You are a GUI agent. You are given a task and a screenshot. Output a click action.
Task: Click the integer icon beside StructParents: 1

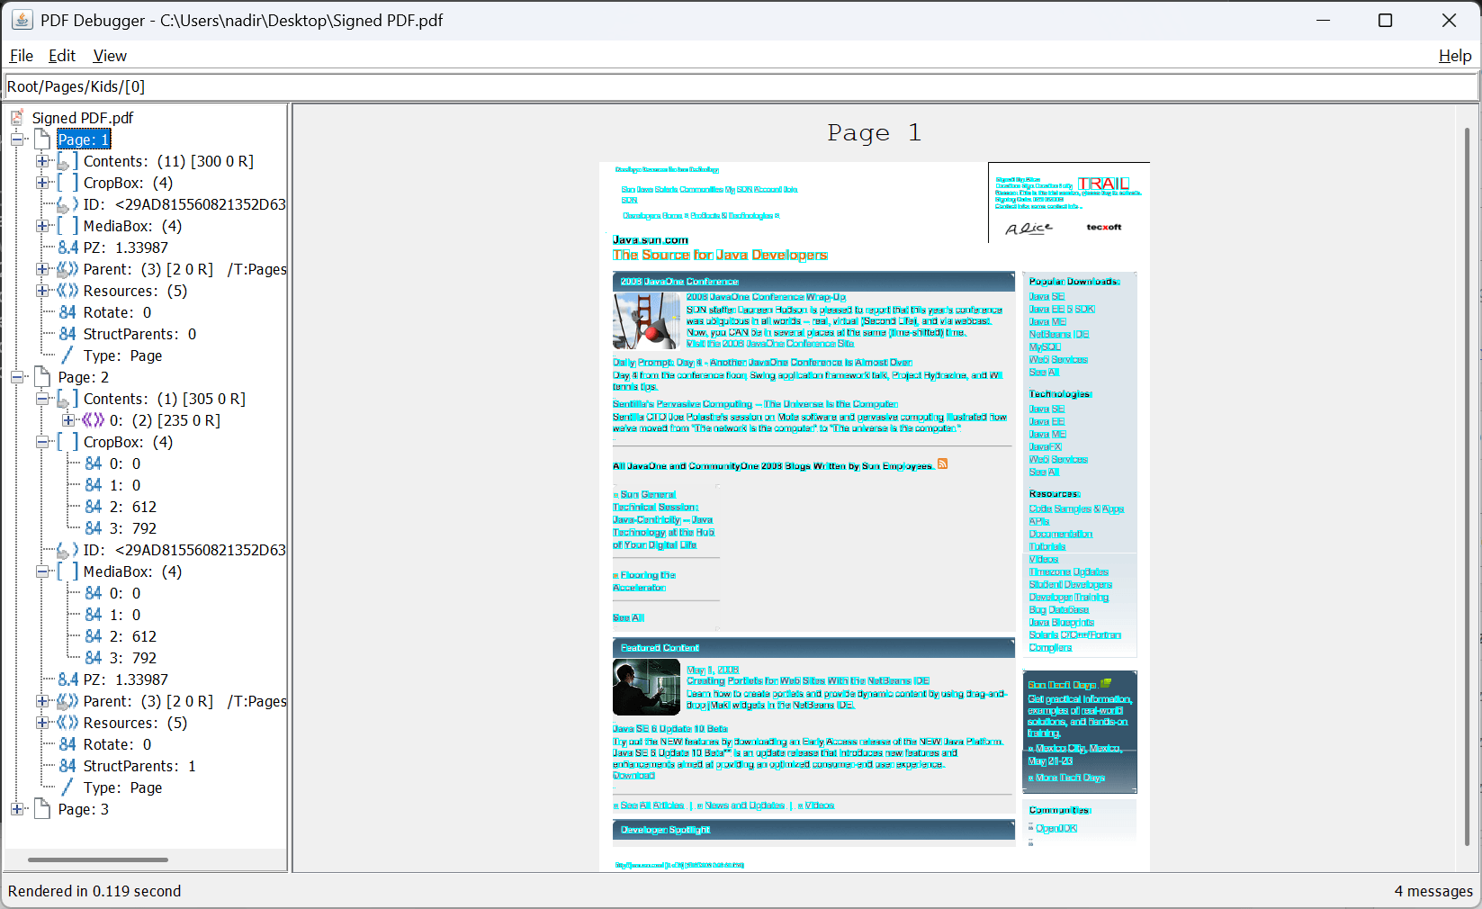pyautogui.click(x=67, y=766)
